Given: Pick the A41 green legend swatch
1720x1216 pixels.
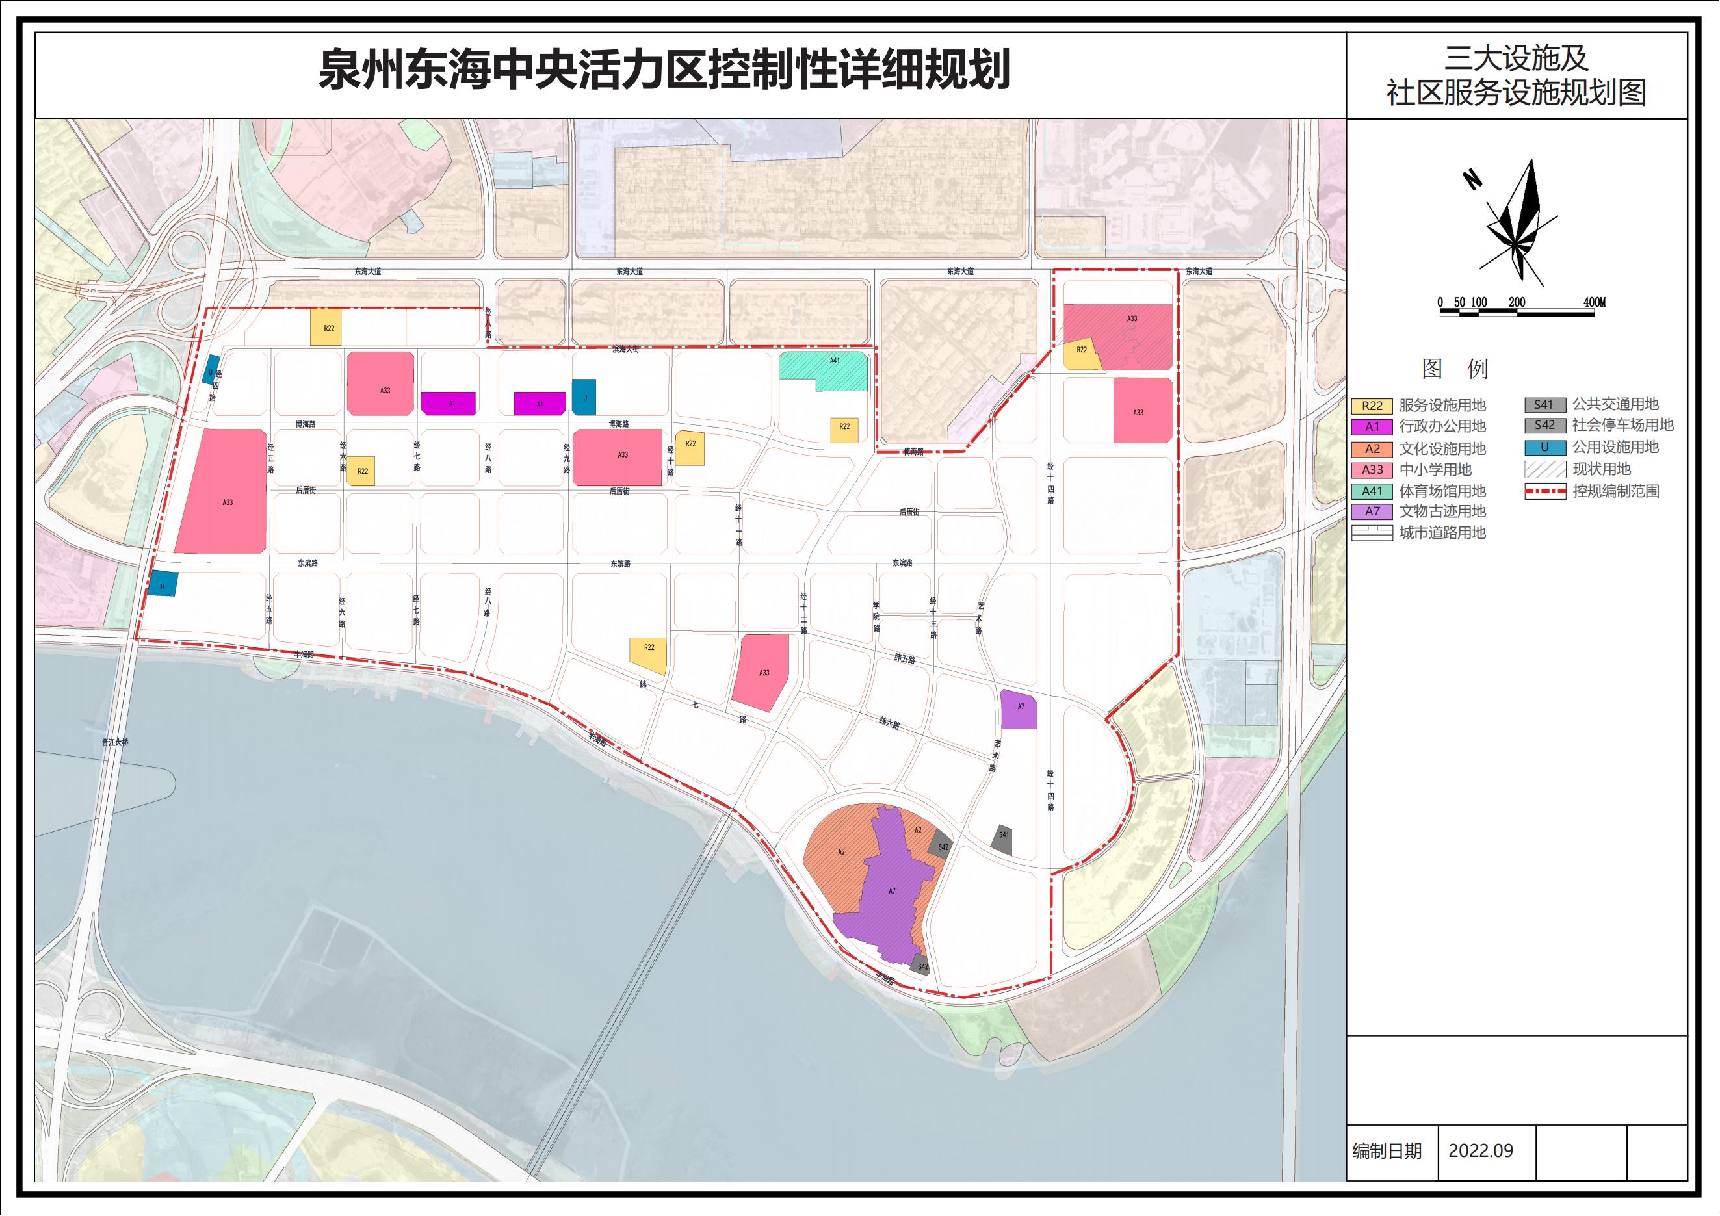Looking at the screenshot, I should click(x=1372, y=491).
